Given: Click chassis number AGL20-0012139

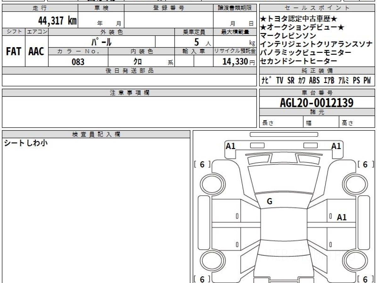Looking at the screenshot, I should point(317,103).
